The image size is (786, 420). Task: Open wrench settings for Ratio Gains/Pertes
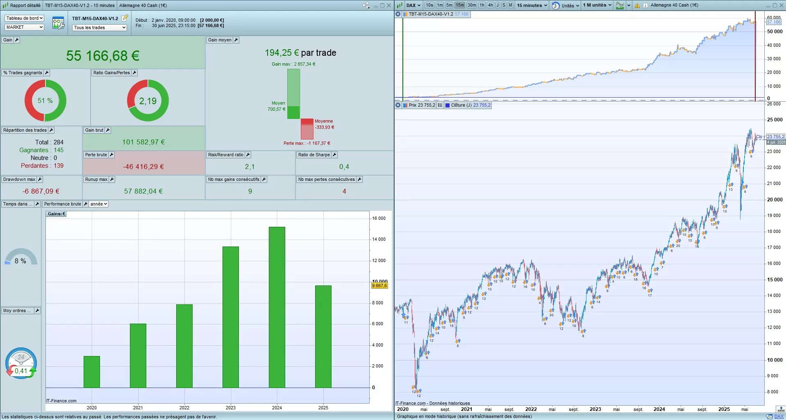[134, 73]
